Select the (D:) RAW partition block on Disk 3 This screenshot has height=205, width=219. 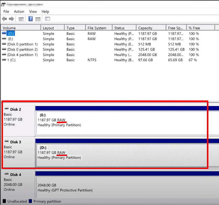[127, 155]
